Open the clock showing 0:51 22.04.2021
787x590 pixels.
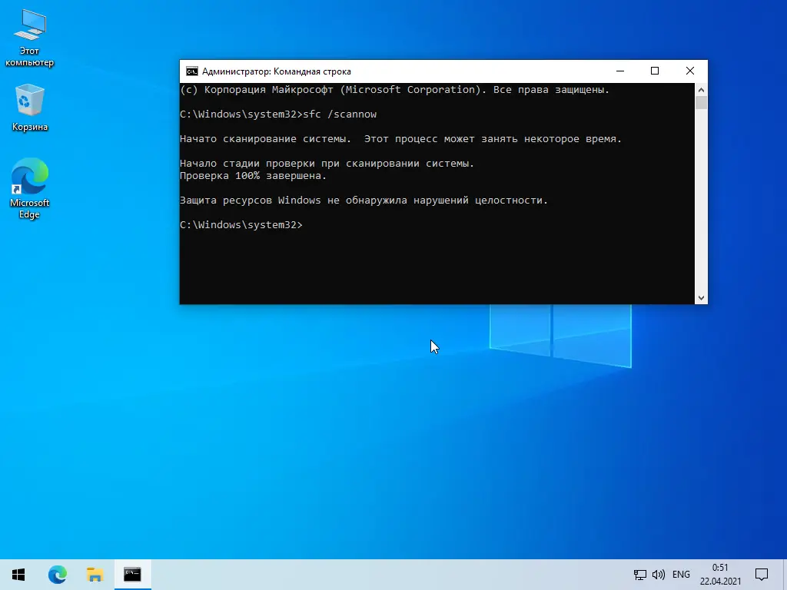pos(720,575)
